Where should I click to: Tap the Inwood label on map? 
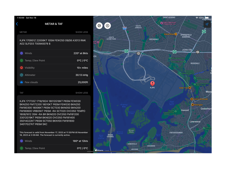pos(185,110)
